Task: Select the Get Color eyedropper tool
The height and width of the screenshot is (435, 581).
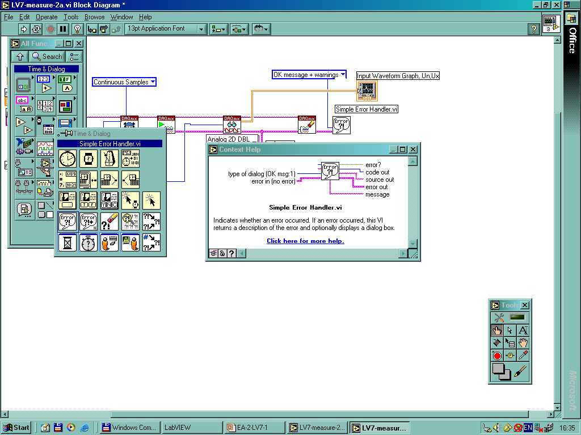Action: (x=523, y=356)
